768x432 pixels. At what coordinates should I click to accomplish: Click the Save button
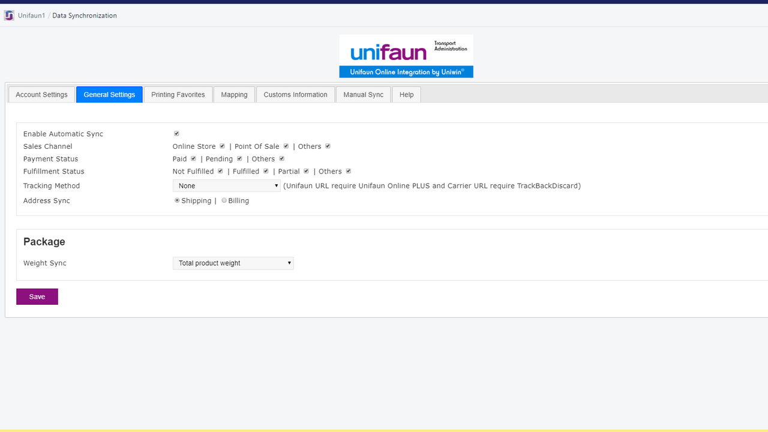pyautogui.click(x=37, y=297)
